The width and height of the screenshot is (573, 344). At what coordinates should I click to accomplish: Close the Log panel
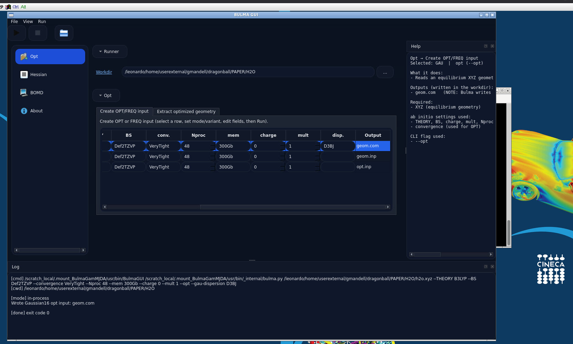pyautogui.click(x=492, y=267)
